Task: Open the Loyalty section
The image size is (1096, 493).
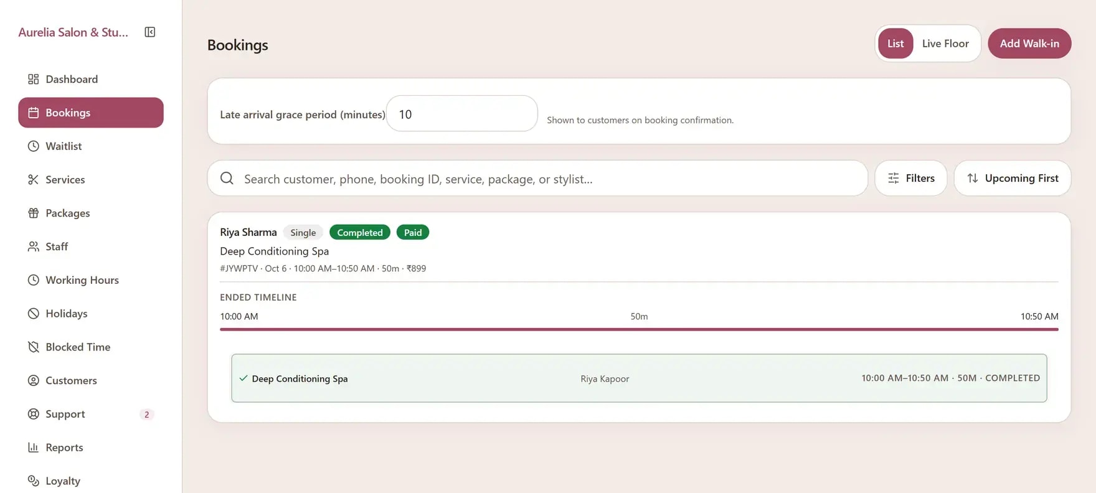Action: (91, 481)
